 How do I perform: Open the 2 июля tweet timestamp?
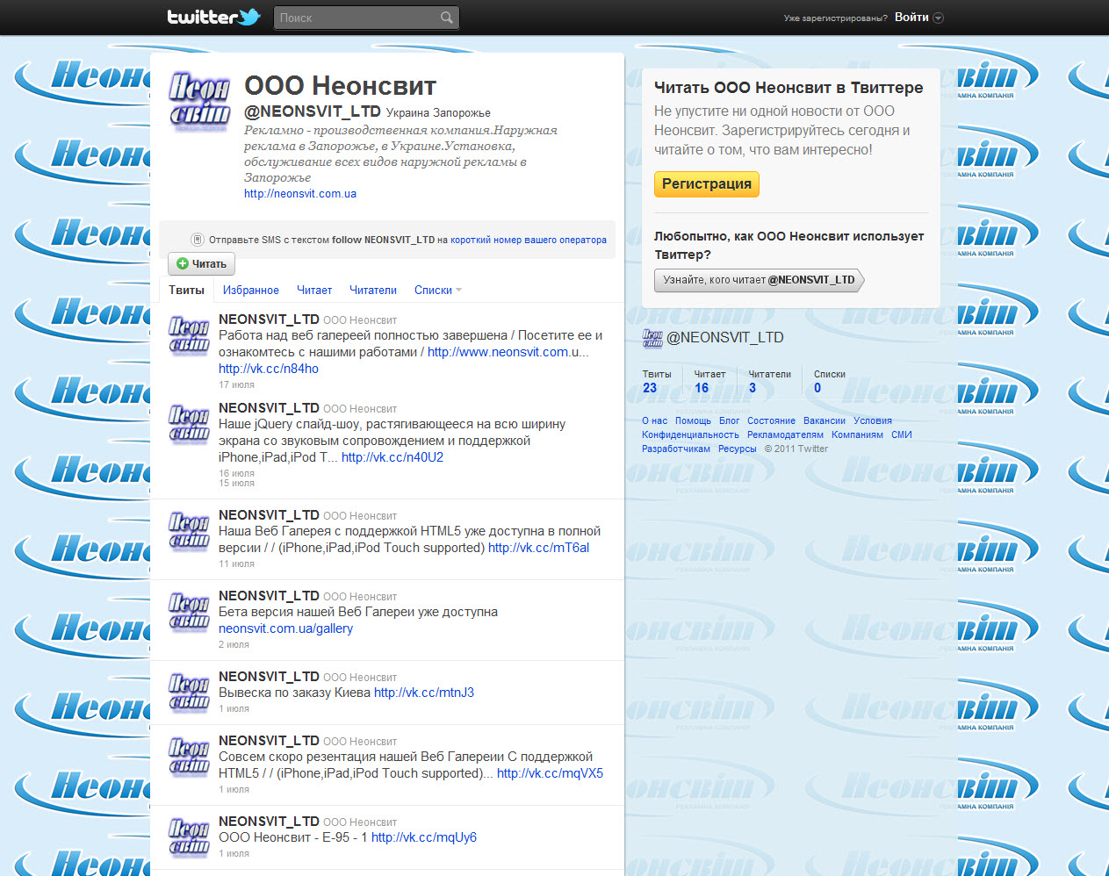234,644
